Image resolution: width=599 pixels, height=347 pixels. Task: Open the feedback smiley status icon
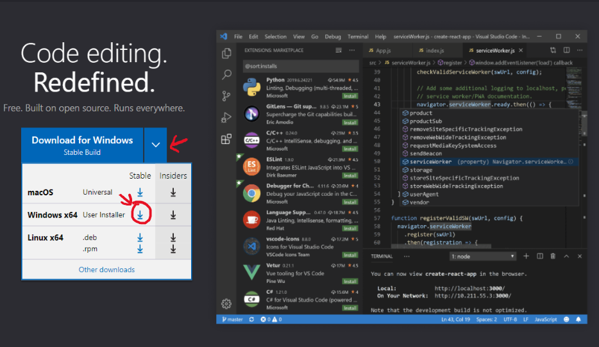566,319
